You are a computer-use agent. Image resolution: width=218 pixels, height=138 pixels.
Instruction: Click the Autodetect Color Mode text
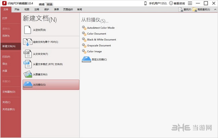101,28
